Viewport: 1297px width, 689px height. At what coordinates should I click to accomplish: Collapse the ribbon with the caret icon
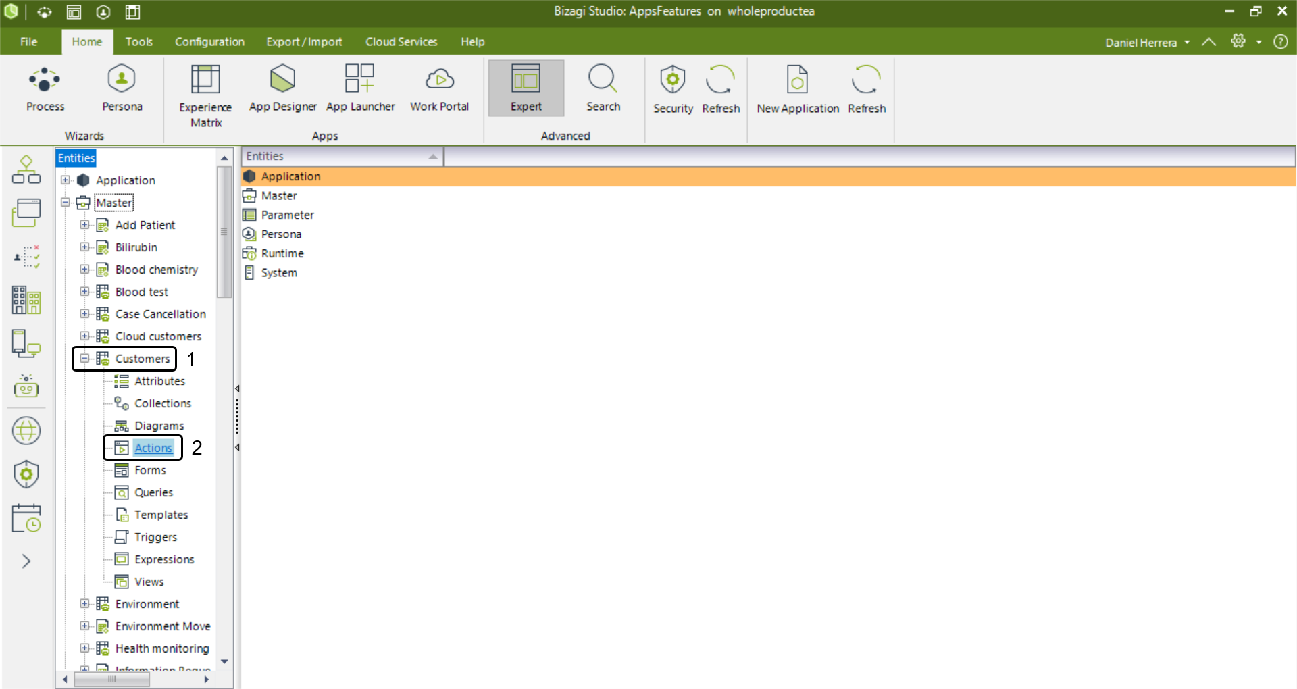(1209, 42)
